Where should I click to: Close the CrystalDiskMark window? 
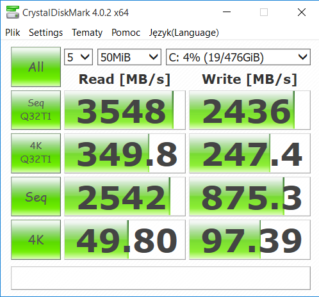(302, 12)
